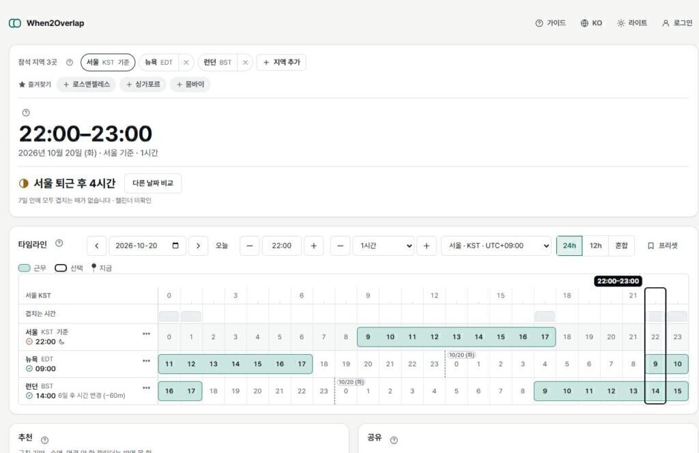Open help icon next to 추천

(x=44, y=440)
